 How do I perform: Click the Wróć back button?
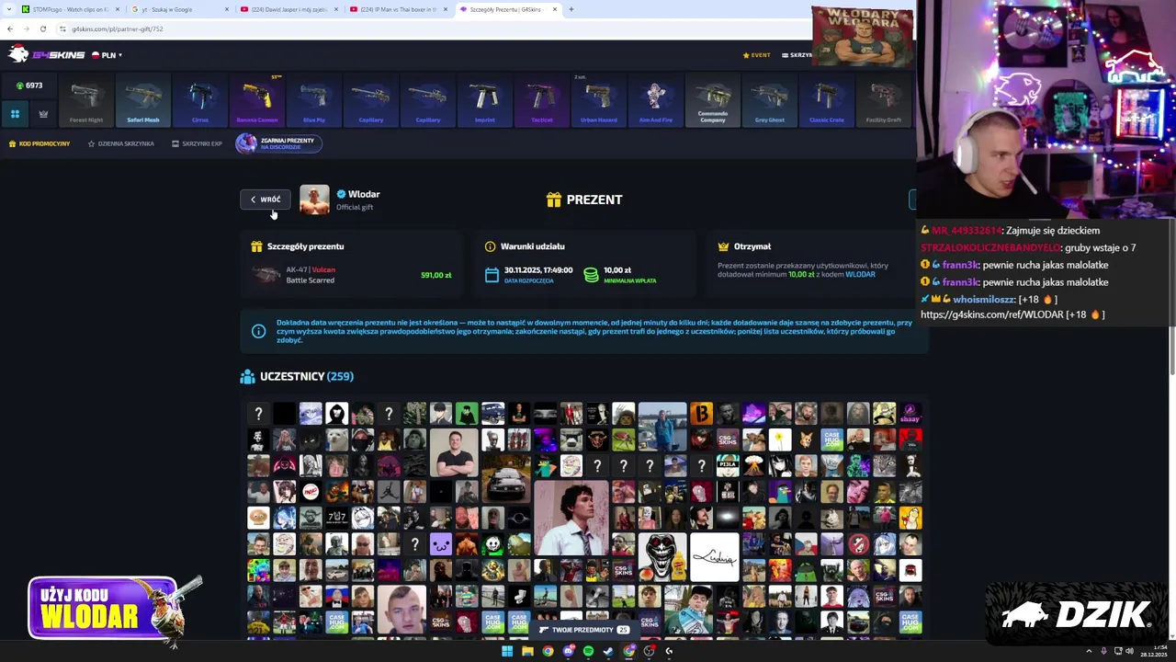pos(266,200)
